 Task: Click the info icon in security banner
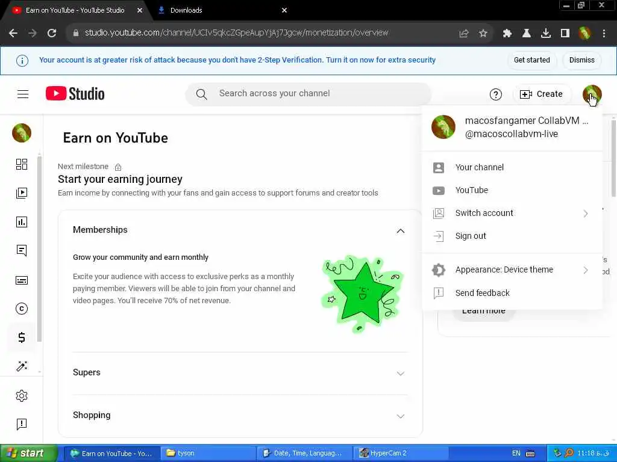[22, 61]
